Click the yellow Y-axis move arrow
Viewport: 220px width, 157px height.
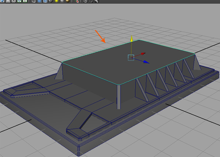tap(131, 38)
